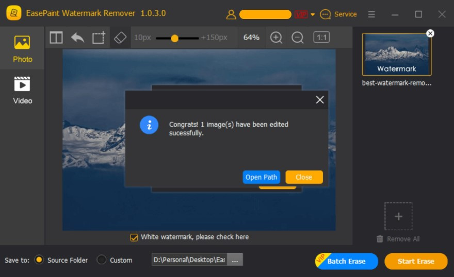Click the blue info icon in dialog
Viewport: 454px width, 277px height.
(149, 125)
